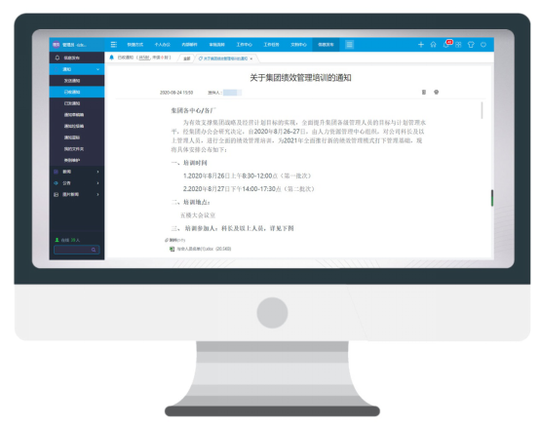Close the 关于集团绩效管理培训的通知 tab
This screenshot has width=540, height=429.
pos(251,58)
